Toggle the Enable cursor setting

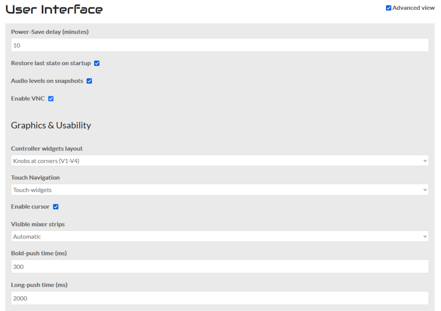[x=56, y=207]
